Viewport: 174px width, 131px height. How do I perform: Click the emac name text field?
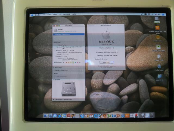(x=69, y=73)
